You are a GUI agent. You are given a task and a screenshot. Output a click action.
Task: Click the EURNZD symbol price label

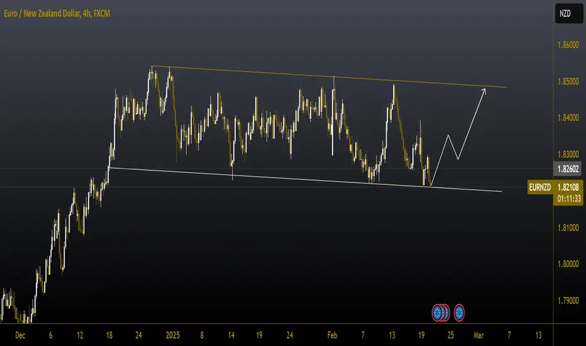tap(539, 187)
